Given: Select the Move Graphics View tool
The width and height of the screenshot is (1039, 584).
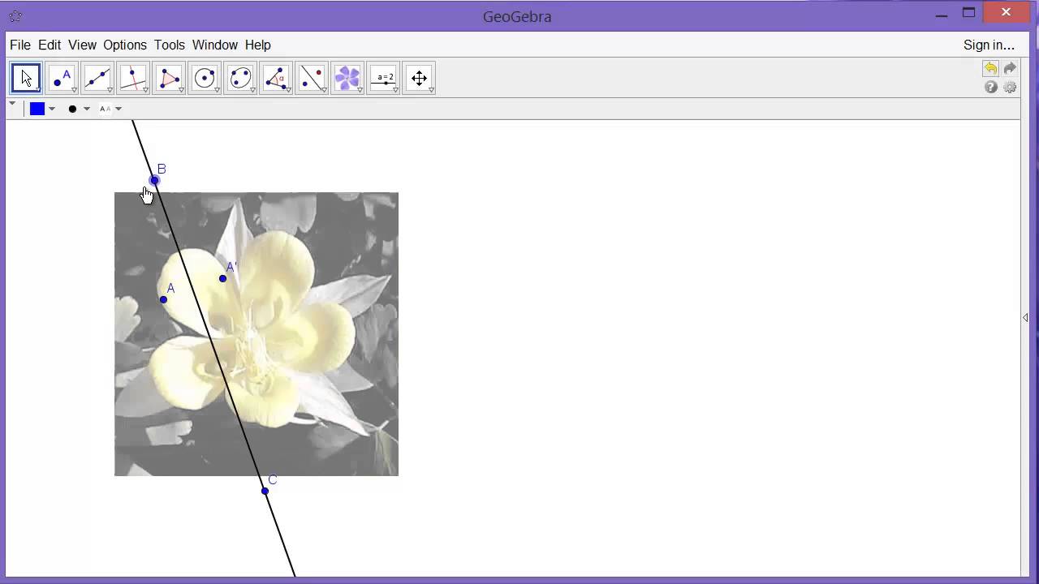Looking at the screenshot, I should pos(419,78).
